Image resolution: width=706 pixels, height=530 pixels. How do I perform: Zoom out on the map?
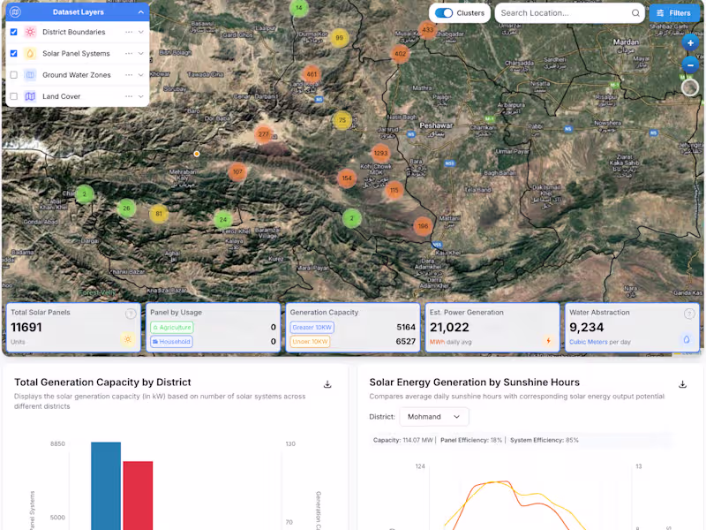click(690, 65)
